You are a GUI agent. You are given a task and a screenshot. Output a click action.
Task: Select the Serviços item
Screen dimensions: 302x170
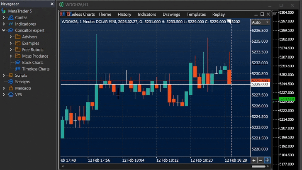pyautogui.click(x=22, y=82)
